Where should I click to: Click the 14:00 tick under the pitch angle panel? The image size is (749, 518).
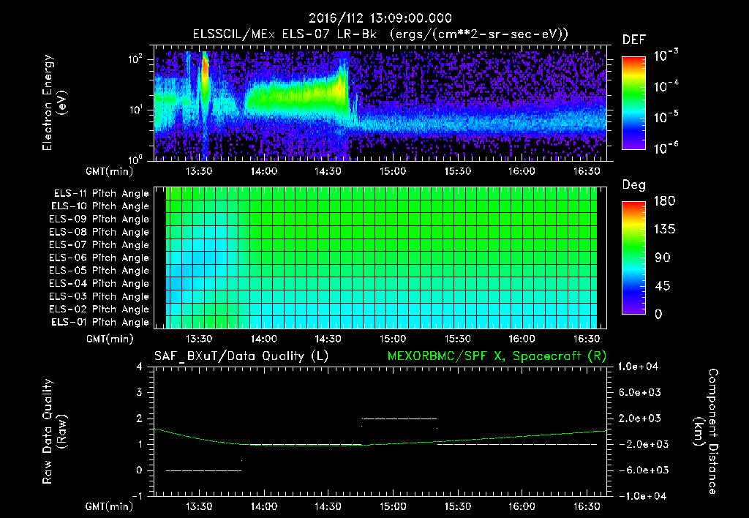tap(263, 339)
